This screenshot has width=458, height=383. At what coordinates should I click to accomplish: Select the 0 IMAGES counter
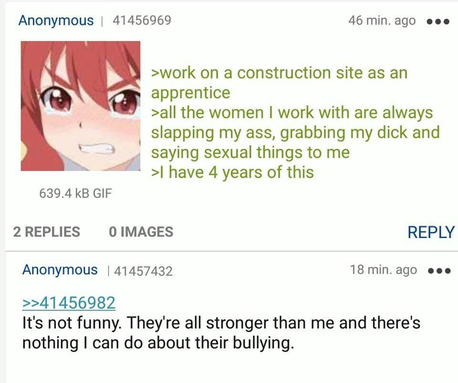[141, 232]
